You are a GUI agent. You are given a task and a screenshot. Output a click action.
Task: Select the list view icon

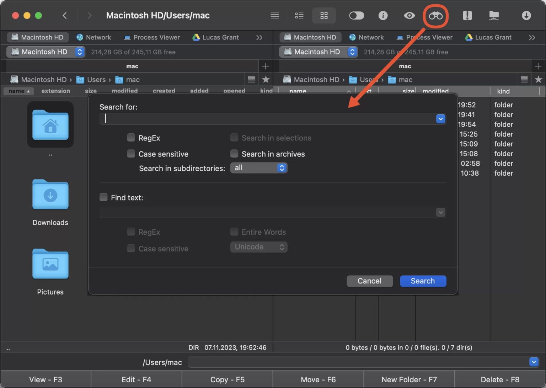pos(299,15)
